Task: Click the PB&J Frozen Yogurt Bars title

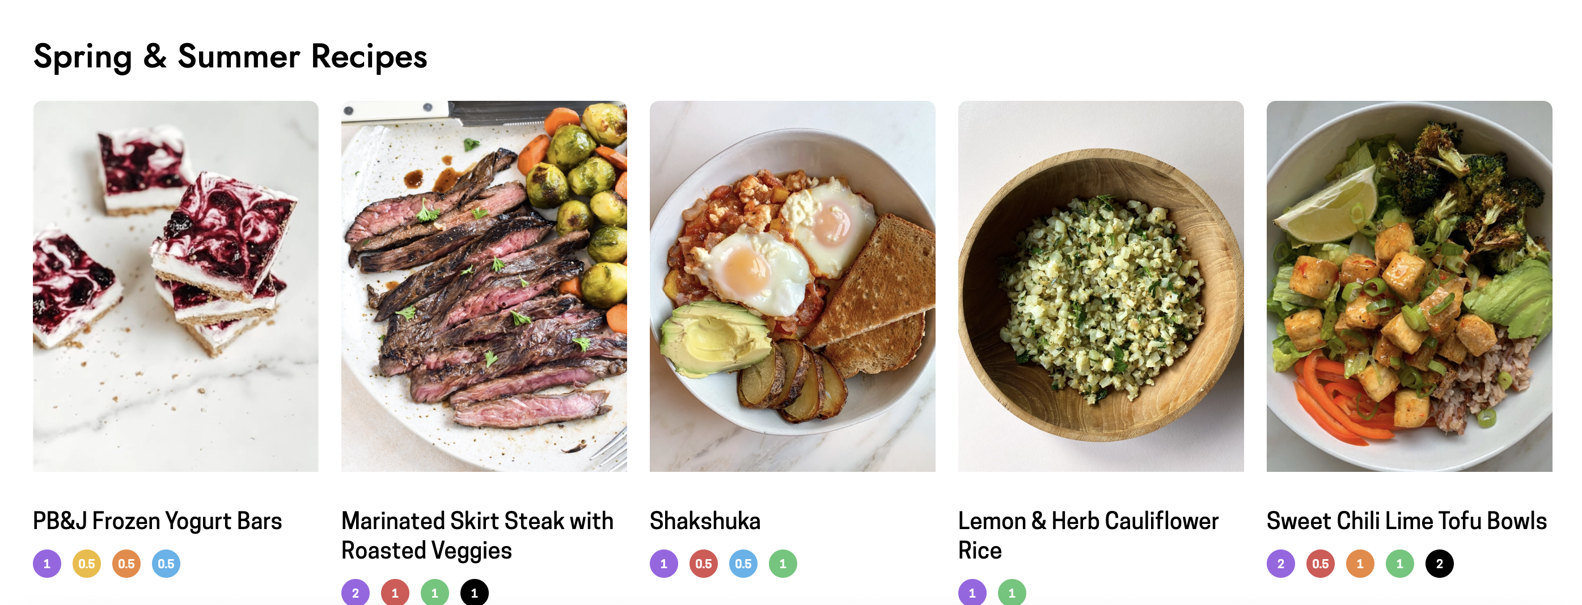Action: (x=157, y=521)
